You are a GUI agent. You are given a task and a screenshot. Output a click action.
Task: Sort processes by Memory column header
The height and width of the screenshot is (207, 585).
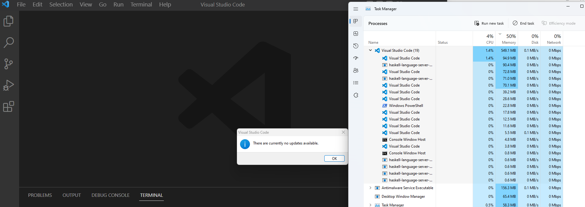(x=507, y=39)
